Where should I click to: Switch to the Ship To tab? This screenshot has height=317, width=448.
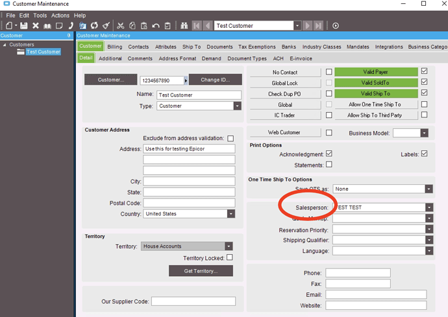point(192,47)
